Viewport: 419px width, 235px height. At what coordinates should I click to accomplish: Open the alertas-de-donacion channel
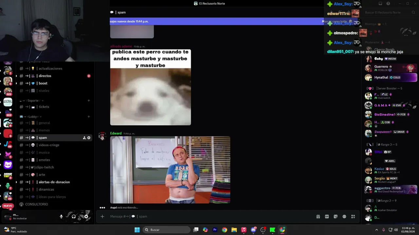(54, 182)
